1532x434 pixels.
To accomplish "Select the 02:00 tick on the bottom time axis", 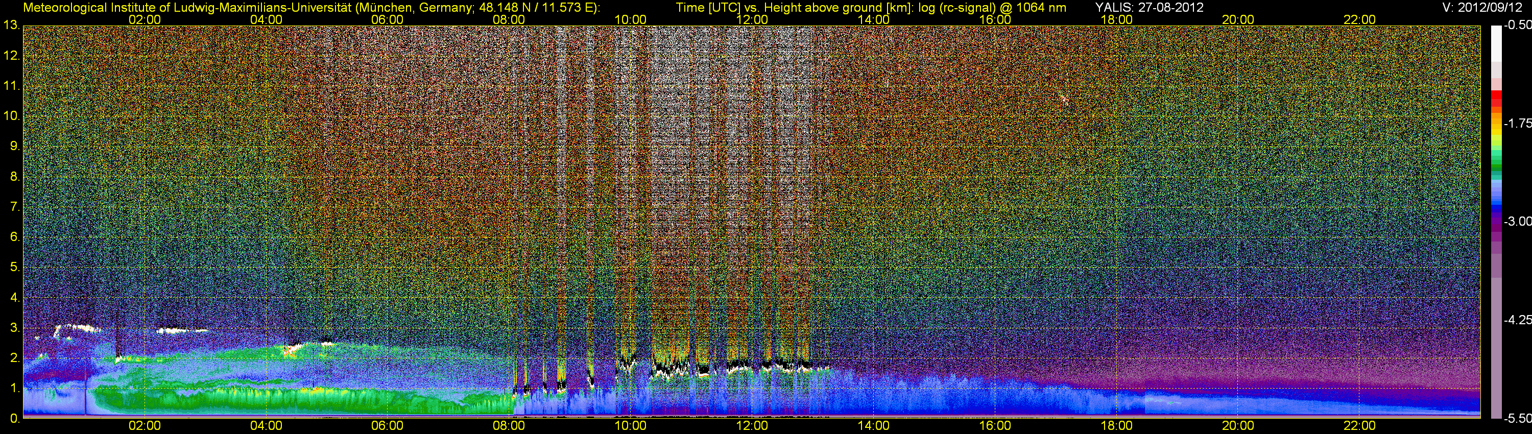I will (145, 426).
